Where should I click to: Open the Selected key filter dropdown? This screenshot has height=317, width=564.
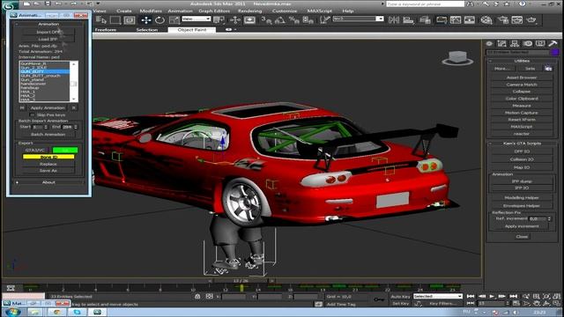(437, 296)
